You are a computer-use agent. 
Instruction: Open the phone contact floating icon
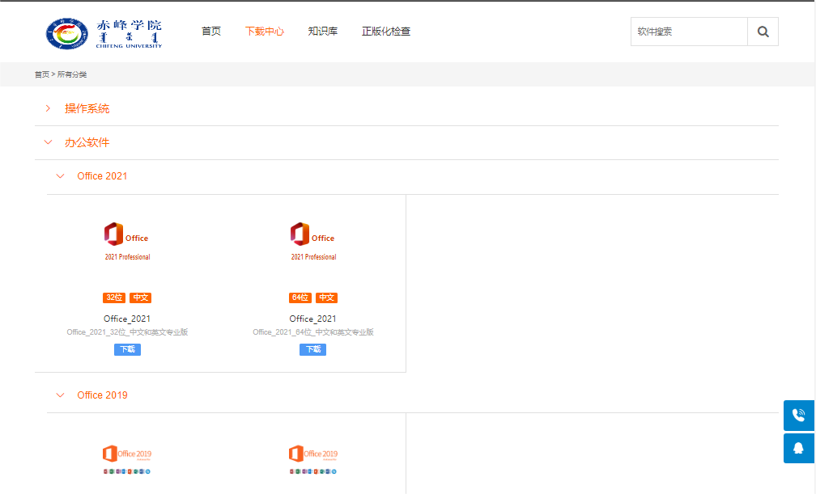coord(799,416)
